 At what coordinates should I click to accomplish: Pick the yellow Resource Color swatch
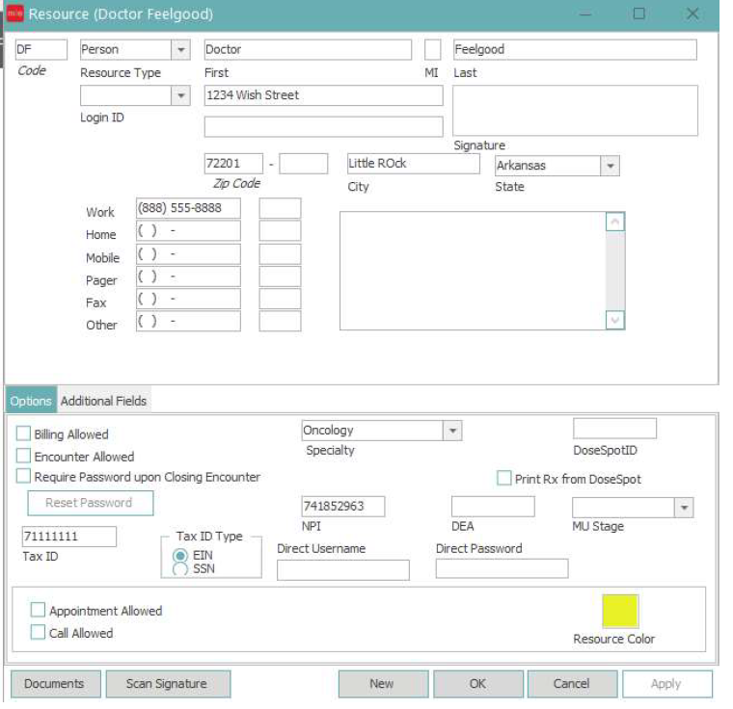[620, 612]
